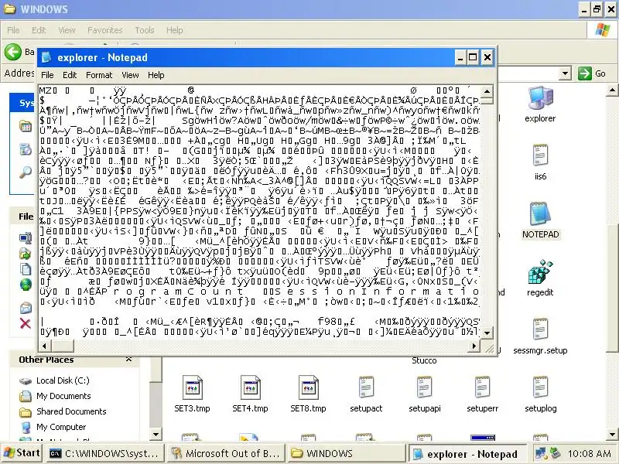Click explorer - Notepad taskbar button
619x464 pixels.
468,454
